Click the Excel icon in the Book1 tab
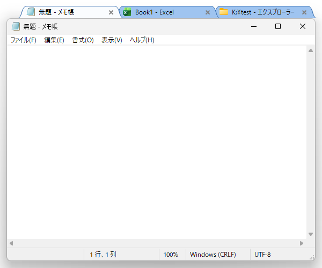322x268 pixels. click(x=127, y=12)
